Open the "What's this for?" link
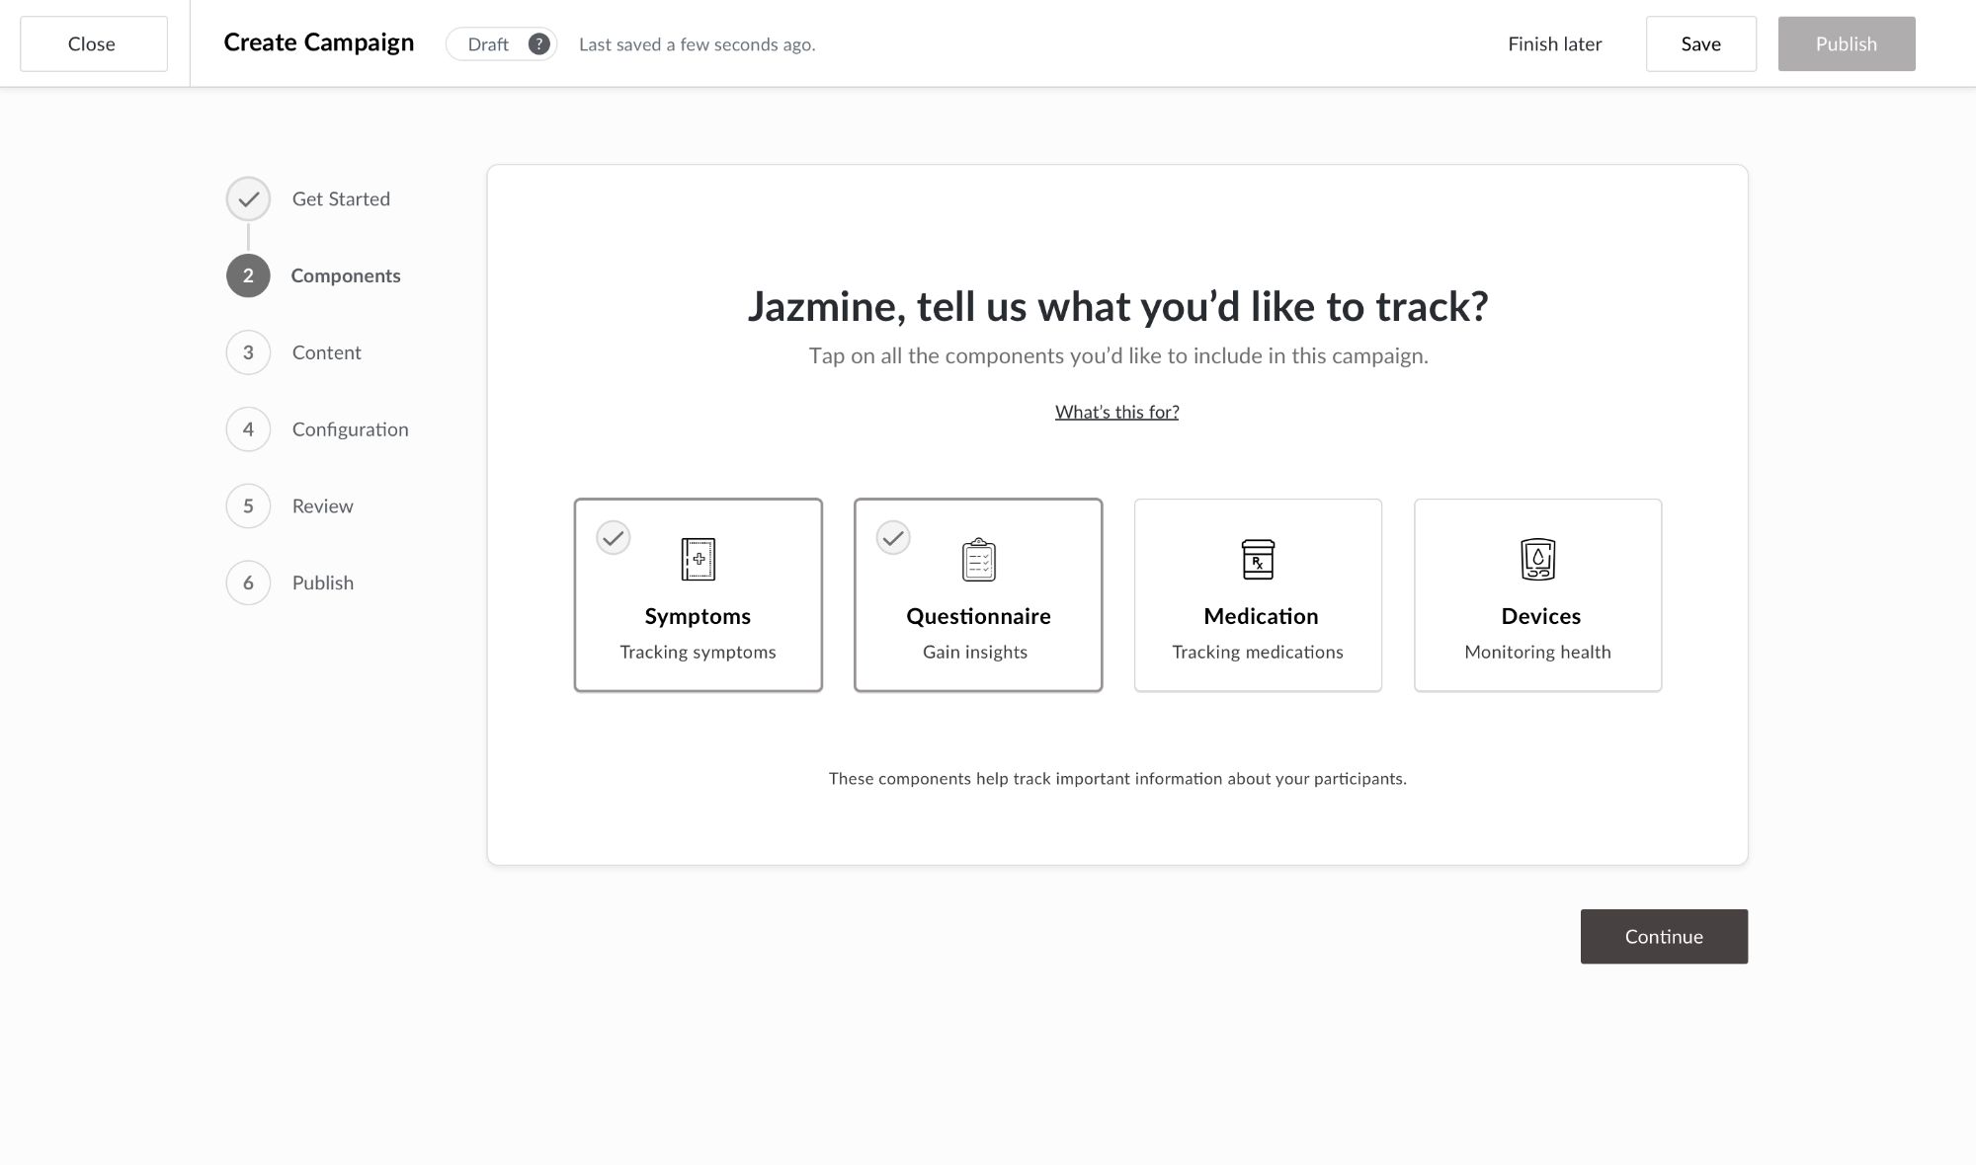Viewport: 1976px width, 1165px height. [x=1116, y=412]
